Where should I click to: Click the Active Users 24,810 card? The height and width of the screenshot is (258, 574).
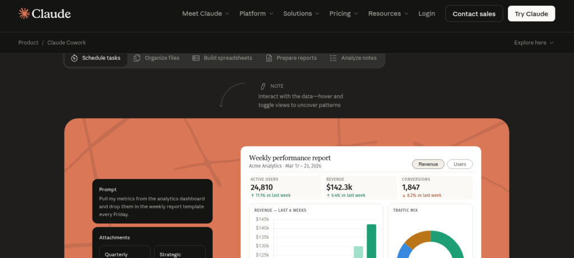[x=285, y=187]
